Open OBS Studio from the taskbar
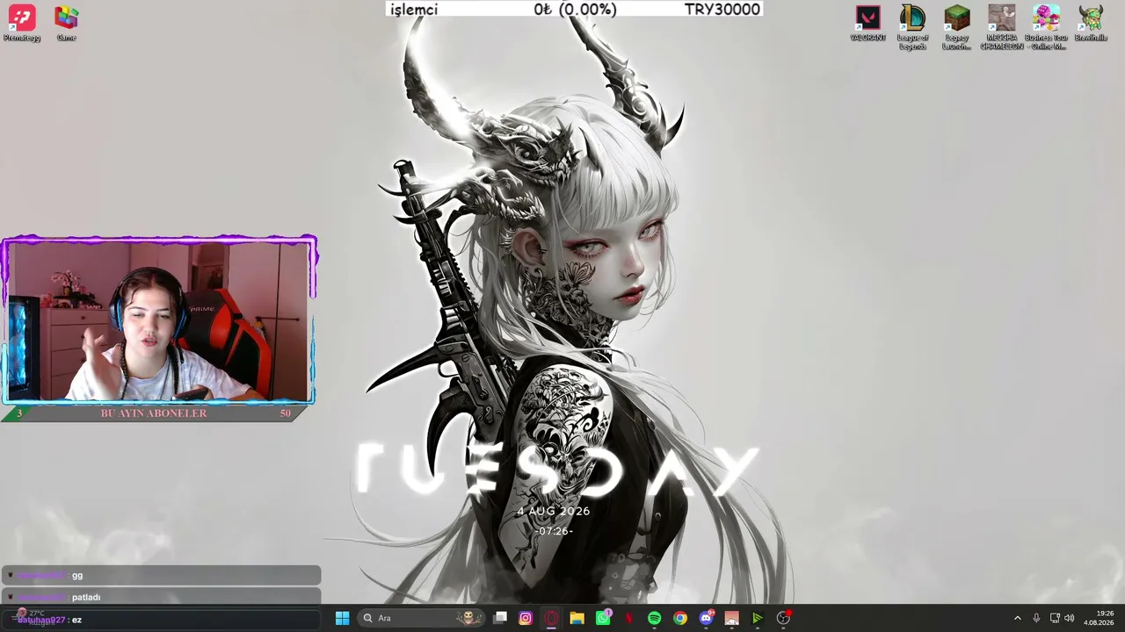Image resolution: width=1125 pixels, height=632 pixels. point(783,618)
